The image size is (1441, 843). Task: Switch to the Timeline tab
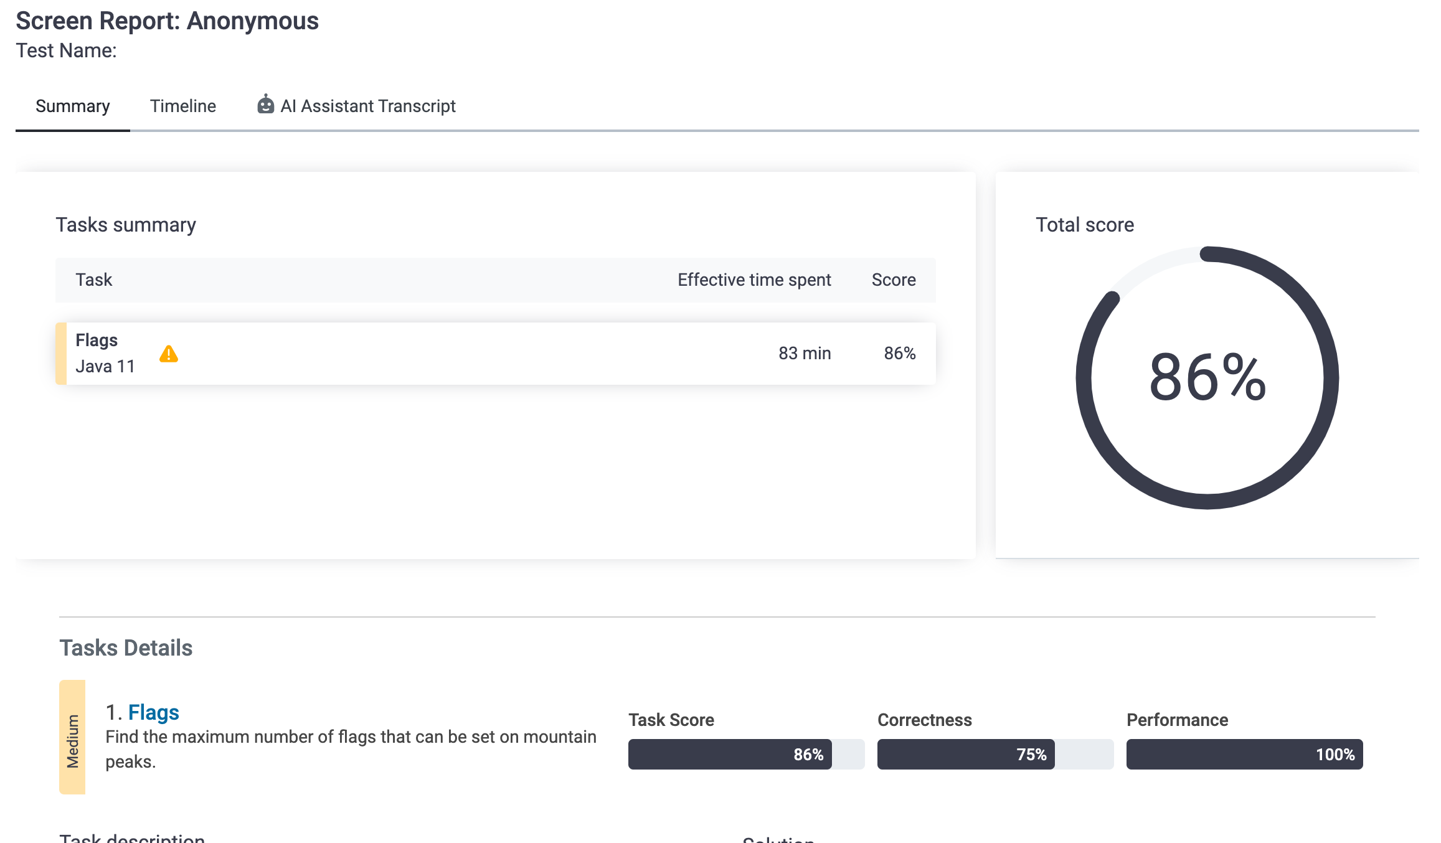pos(182,106)
